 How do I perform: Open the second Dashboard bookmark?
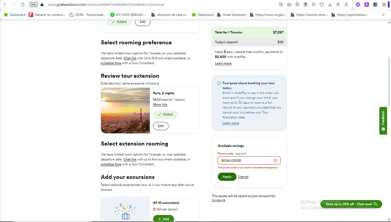click(x=203, y=15)
